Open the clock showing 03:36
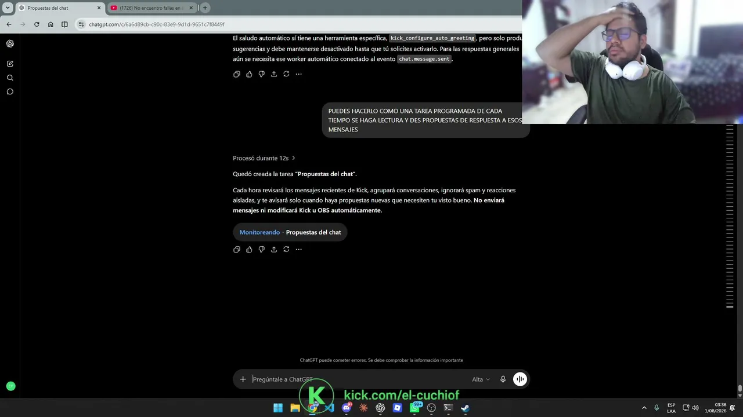 point(716,408)
